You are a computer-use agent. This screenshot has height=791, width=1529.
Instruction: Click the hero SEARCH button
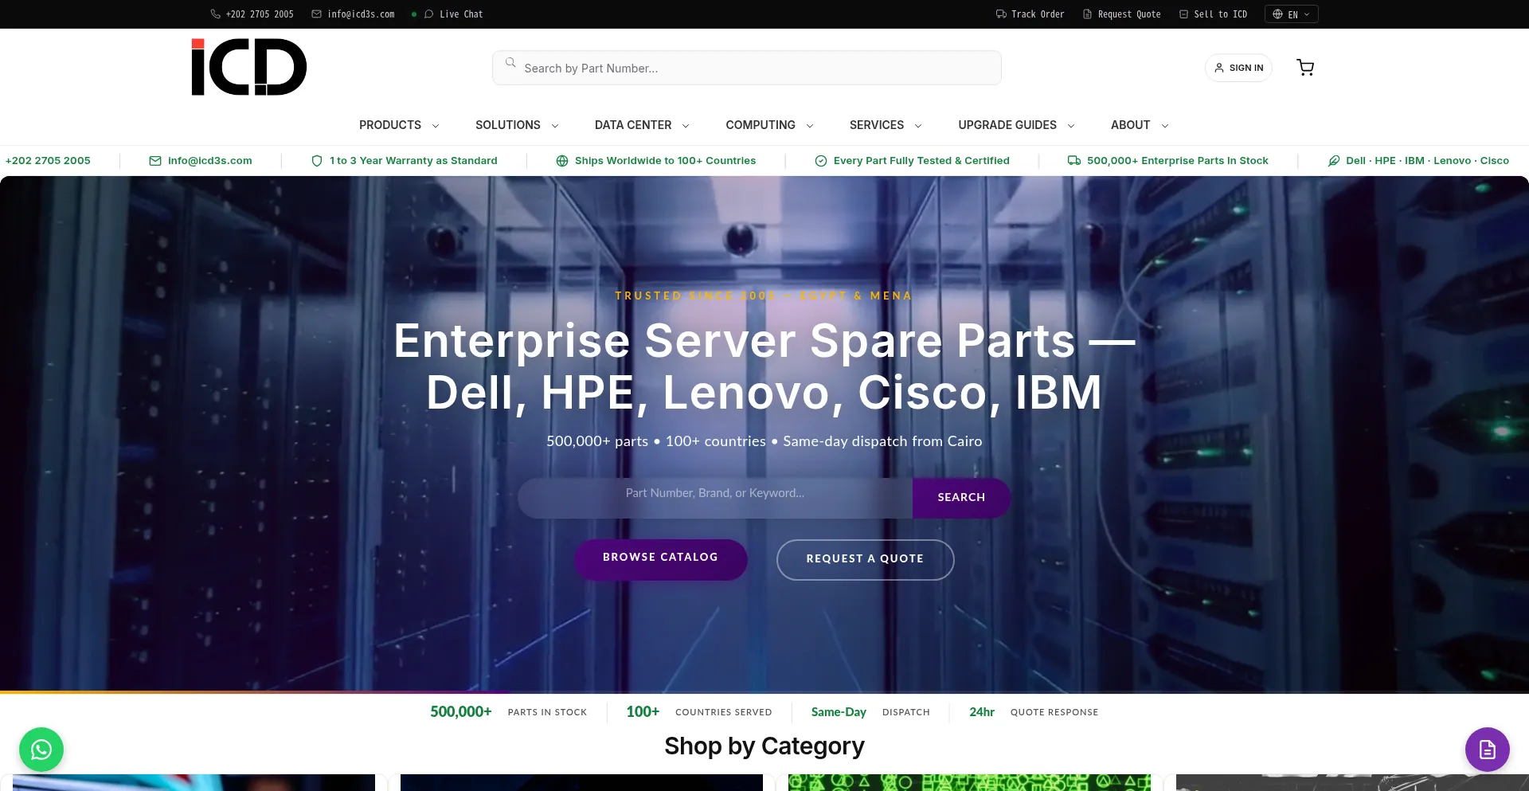pyautogui.click(x=961, y=498)
